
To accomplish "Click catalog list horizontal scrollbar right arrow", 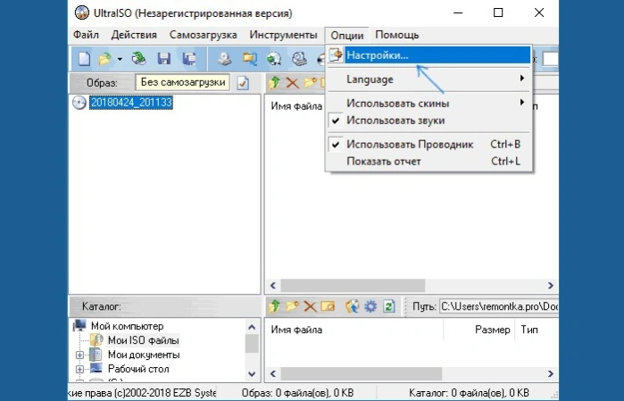I will [551, 373].
